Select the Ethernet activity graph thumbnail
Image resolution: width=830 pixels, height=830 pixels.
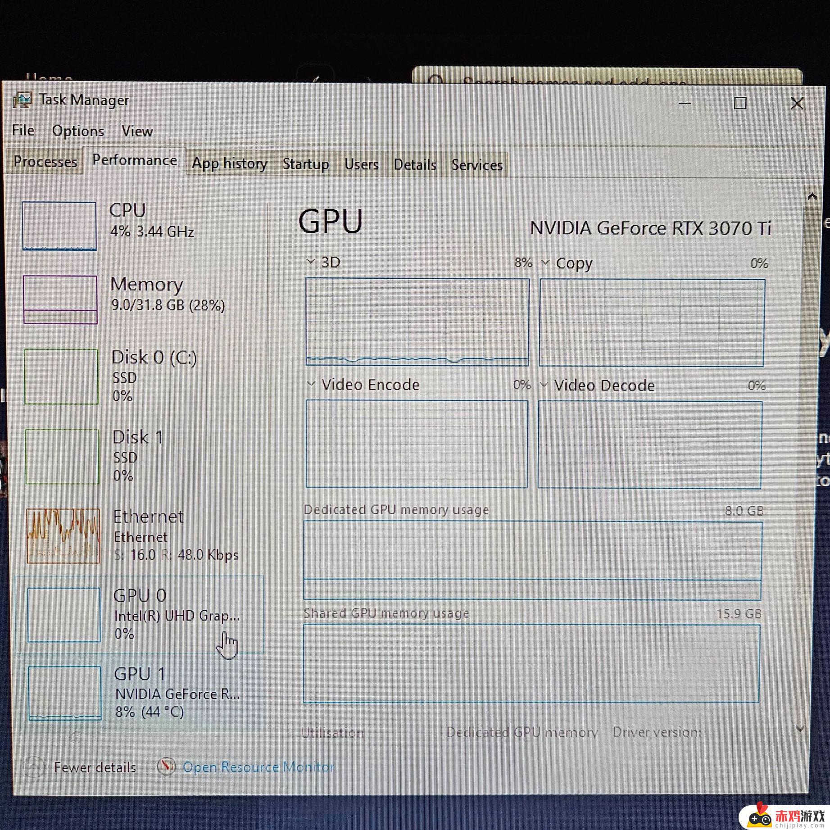(63, 536)
